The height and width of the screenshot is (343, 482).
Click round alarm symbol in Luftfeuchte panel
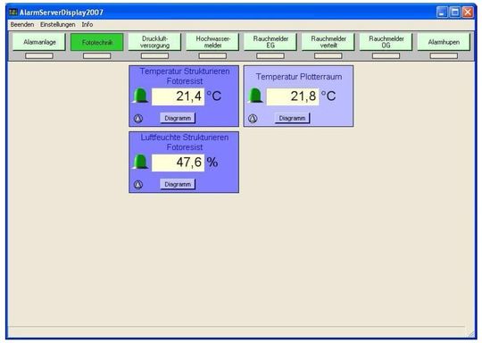(138, 185)
